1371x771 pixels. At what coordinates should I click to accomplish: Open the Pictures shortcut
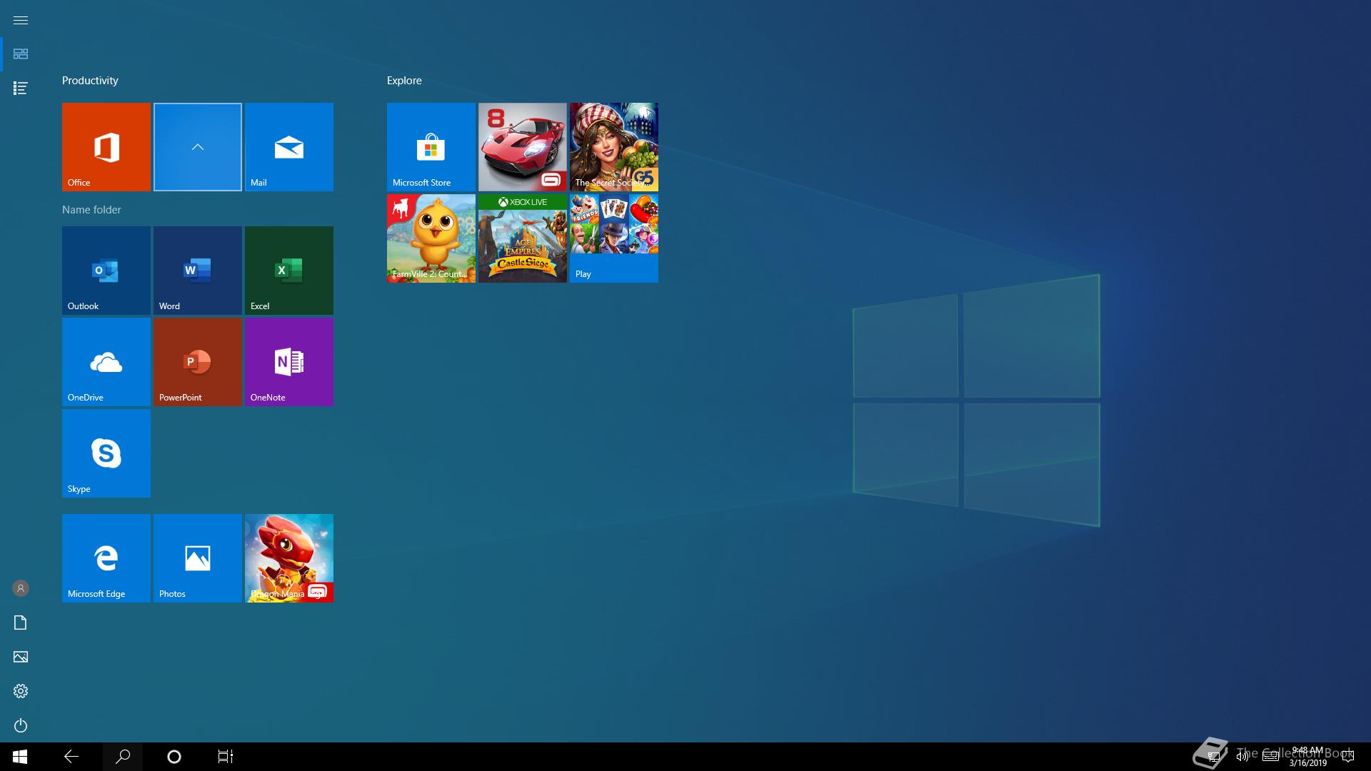click(21, 657)
